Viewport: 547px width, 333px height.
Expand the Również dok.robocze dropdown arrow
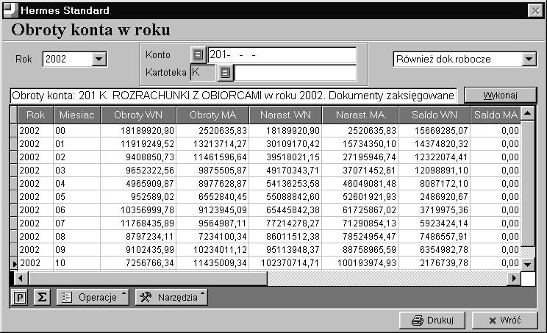click(x=529, y=59)
